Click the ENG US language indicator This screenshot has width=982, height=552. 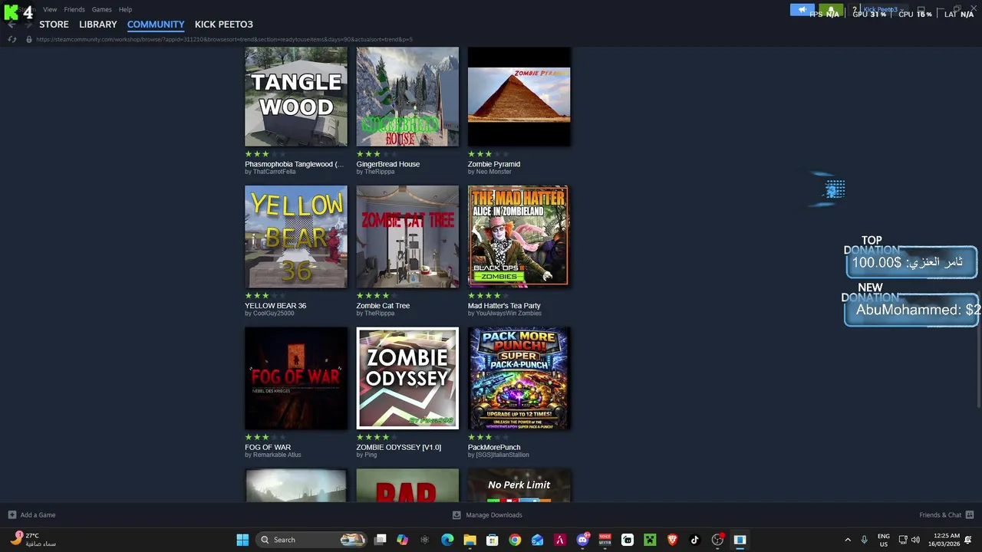pyautogui.click(x=884, y=540)
